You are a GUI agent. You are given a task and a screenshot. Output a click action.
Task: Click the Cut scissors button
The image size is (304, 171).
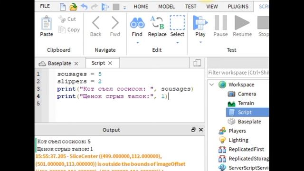click(x=67, y=19)
